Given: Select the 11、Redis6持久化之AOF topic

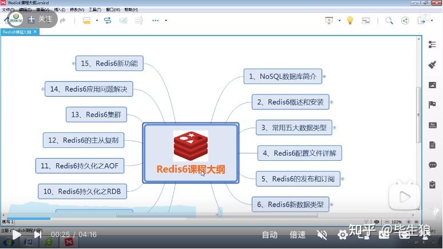Looking at the screenshot, I should pyautogui.click(x=80, y=166).
